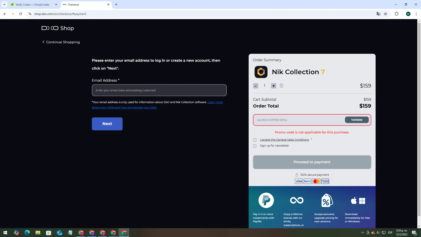Decrease quantity with the minus button
This screenshot has height=237, width=421.
pos(255,86)
